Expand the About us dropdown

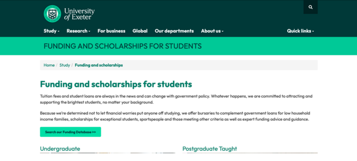coord(212,31)
